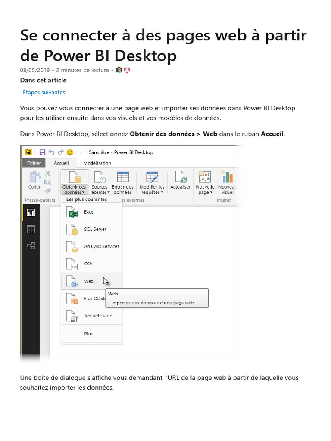Click 'Importez des données d'une page web' tooltip text
This screenshot has height=441, width=331.
point(153,303)
